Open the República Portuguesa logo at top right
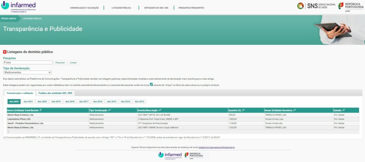Screen dimensions: 365x162 (x=351, y=6)
